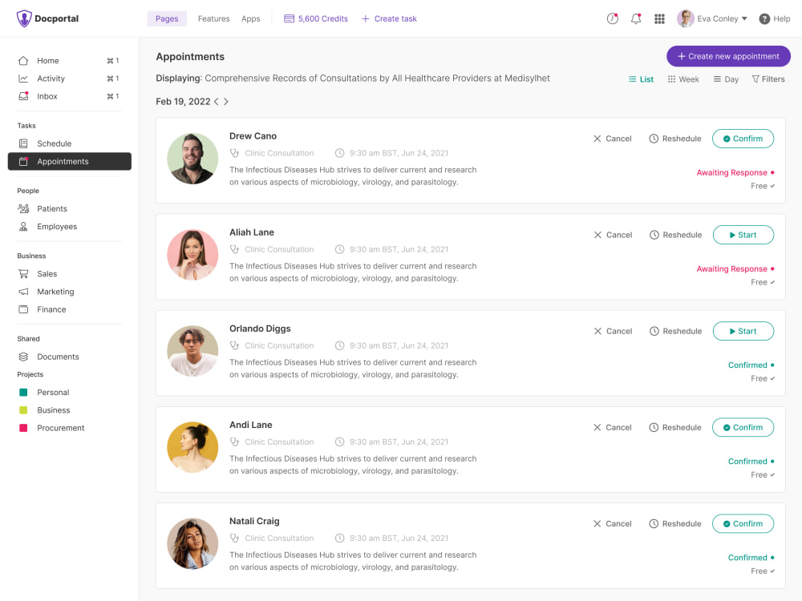Reshedule Natali Craig's appointment

tap(675, 524)
